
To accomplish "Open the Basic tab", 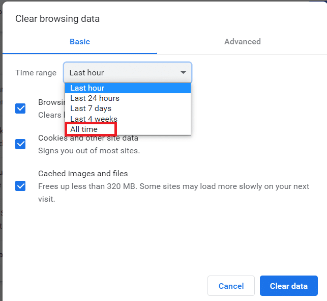I will [80, 42].
